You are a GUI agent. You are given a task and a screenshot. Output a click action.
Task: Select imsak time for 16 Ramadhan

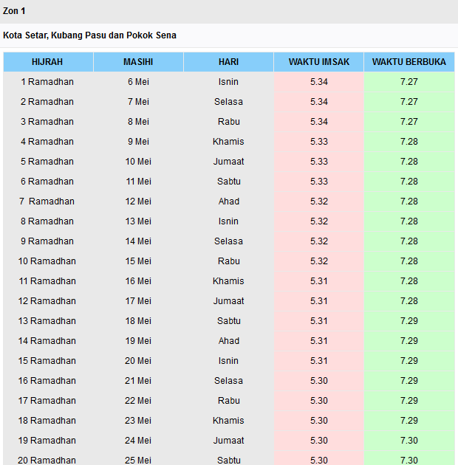319,381
